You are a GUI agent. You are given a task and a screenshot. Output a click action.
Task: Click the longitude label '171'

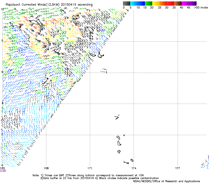[x=90, y=168]
